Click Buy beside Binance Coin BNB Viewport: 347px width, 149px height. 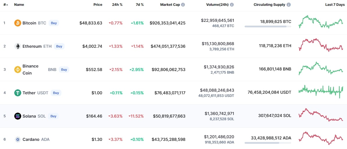tap(64, 70)
